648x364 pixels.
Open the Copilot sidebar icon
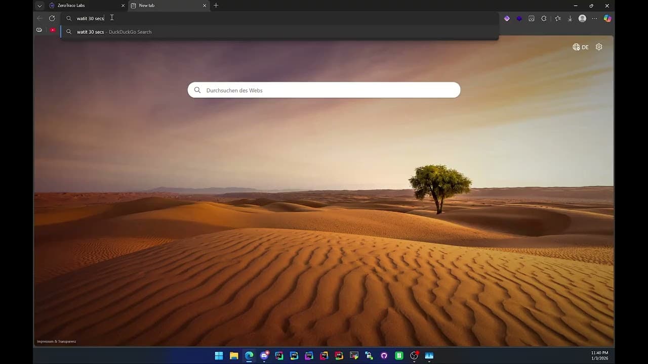tap(607, 18)
